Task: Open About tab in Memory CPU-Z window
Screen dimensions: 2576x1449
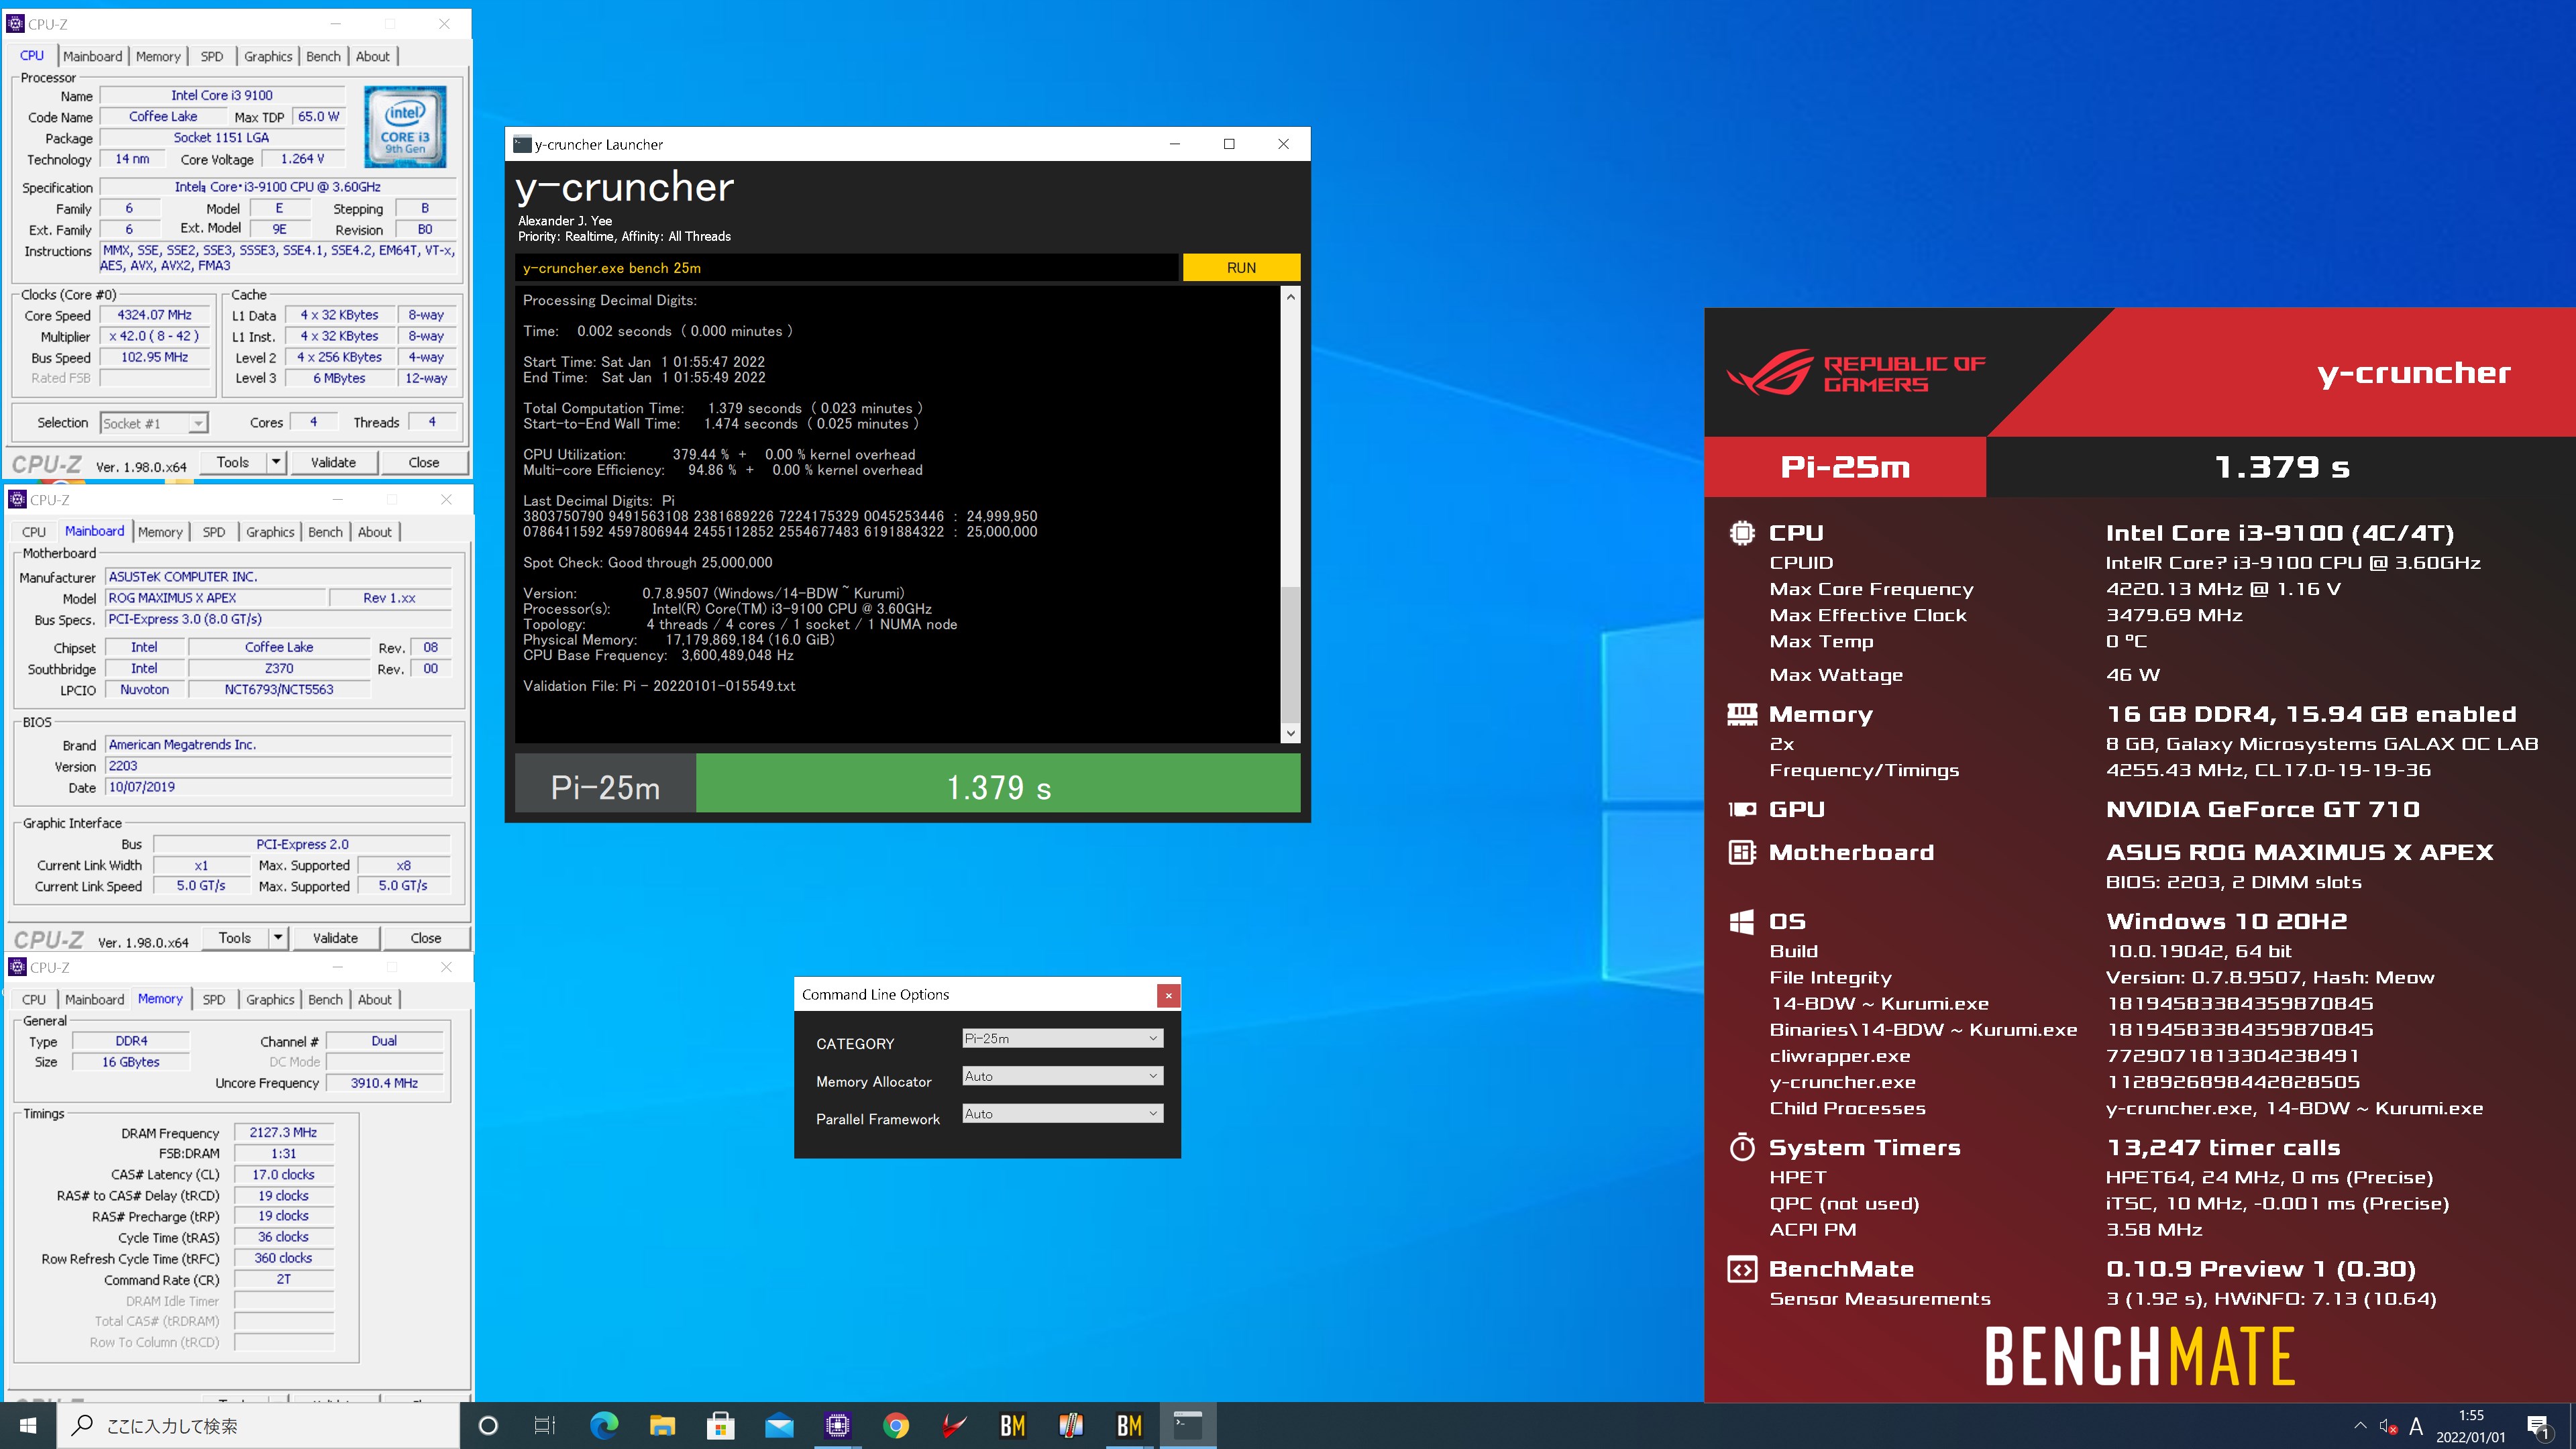Action: (375, 999)
